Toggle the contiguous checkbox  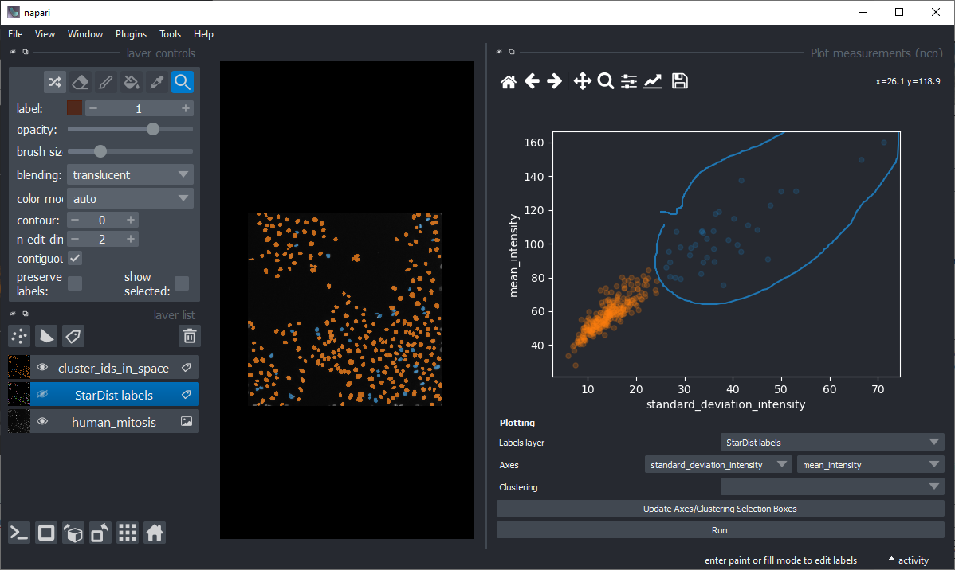pos(75,259)
